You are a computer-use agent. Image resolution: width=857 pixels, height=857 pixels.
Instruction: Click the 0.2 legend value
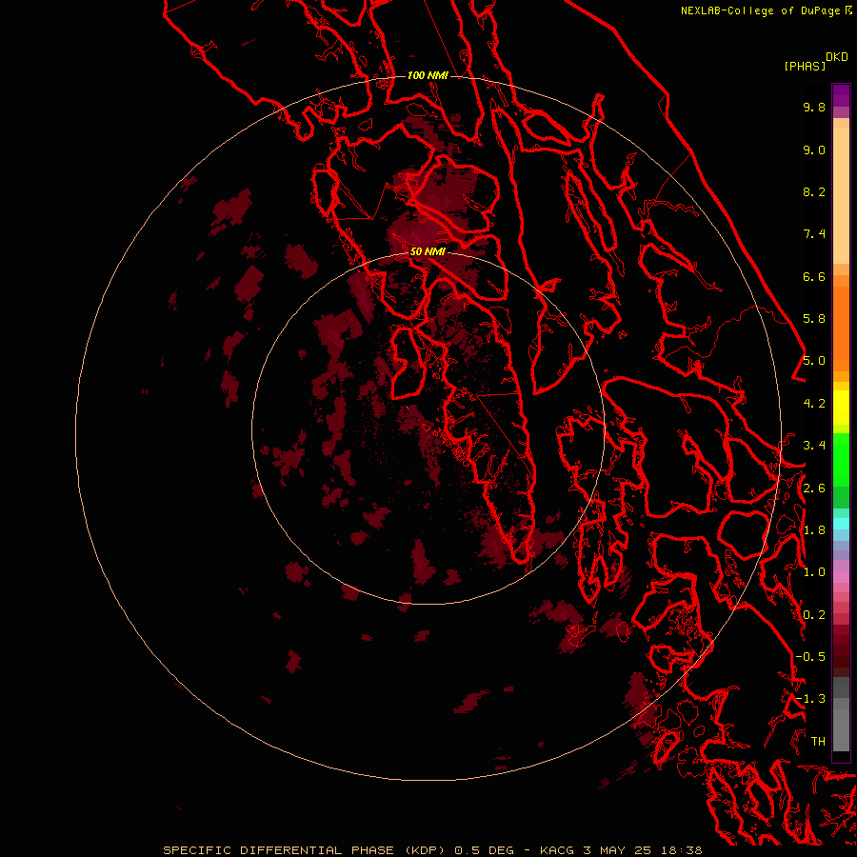[814, 615]
